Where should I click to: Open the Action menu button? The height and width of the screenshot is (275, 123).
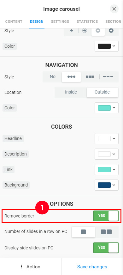tap(31, 267)
